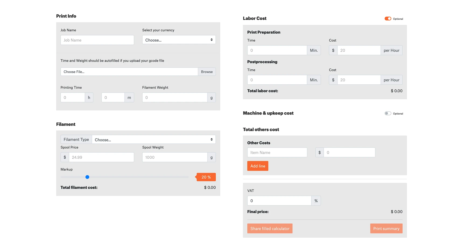Click the 'per Hour' label in Print Preparation
The image size is (465, 250).
(392, 50)
